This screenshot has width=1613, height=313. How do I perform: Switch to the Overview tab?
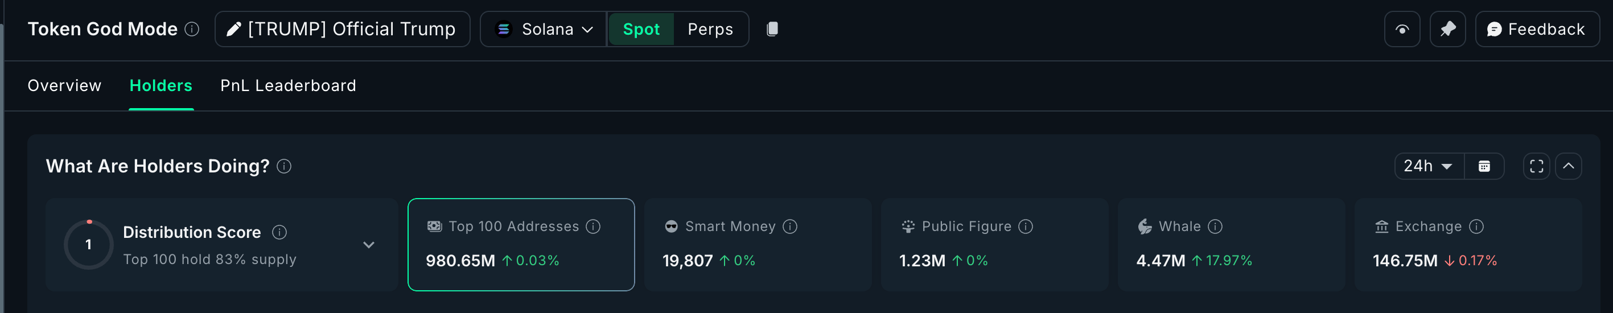tap(64, 85)
